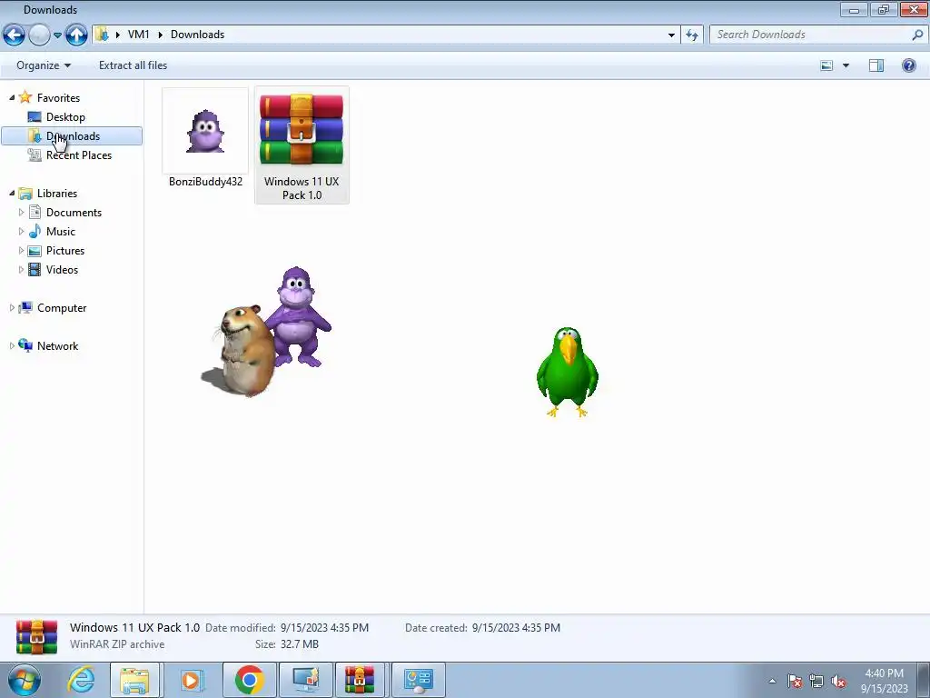Open the Control Panel taskbar item
This screenshot has height=698, width=930.
tap(419, 680)
